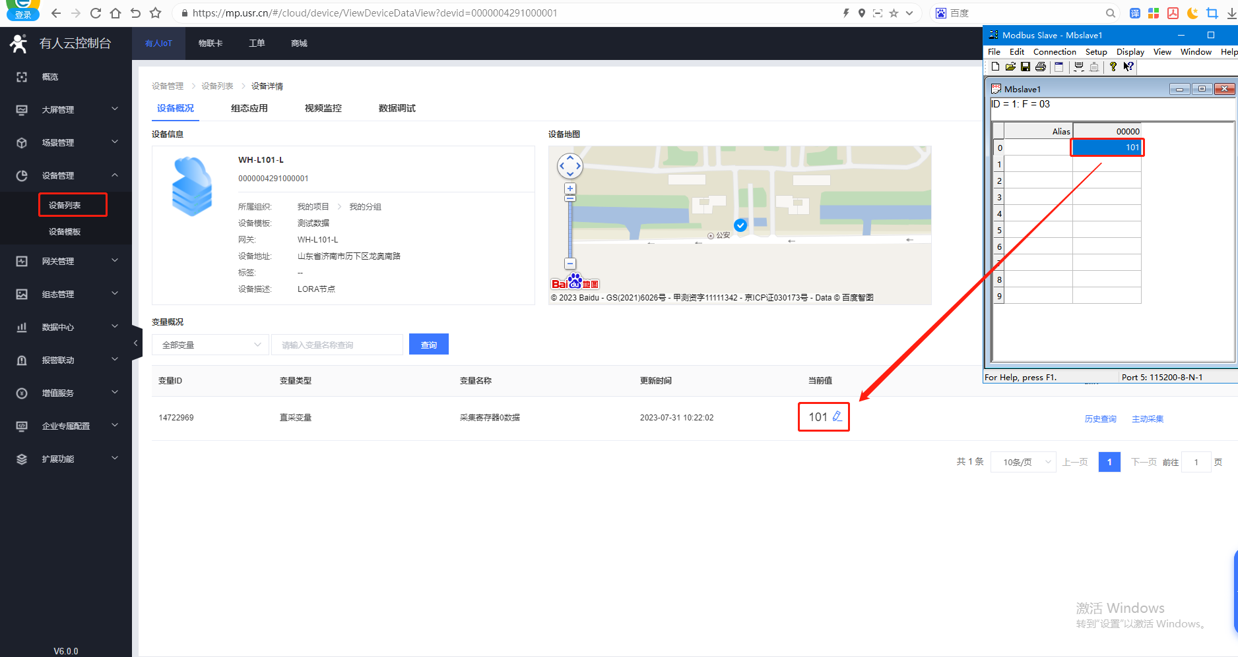Click the map zoom-out minus button

(570, 264)
